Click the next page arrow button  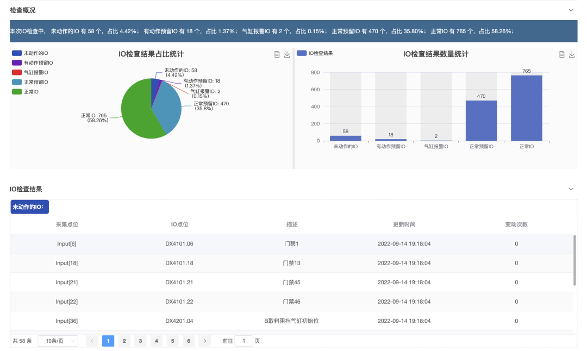pos(205,341)
